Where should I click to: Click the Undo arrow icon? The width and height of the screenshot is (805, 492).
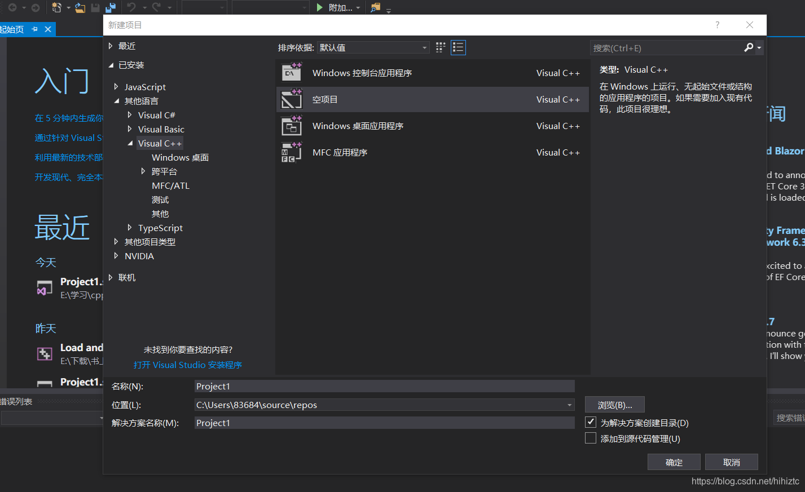point(131,7)
